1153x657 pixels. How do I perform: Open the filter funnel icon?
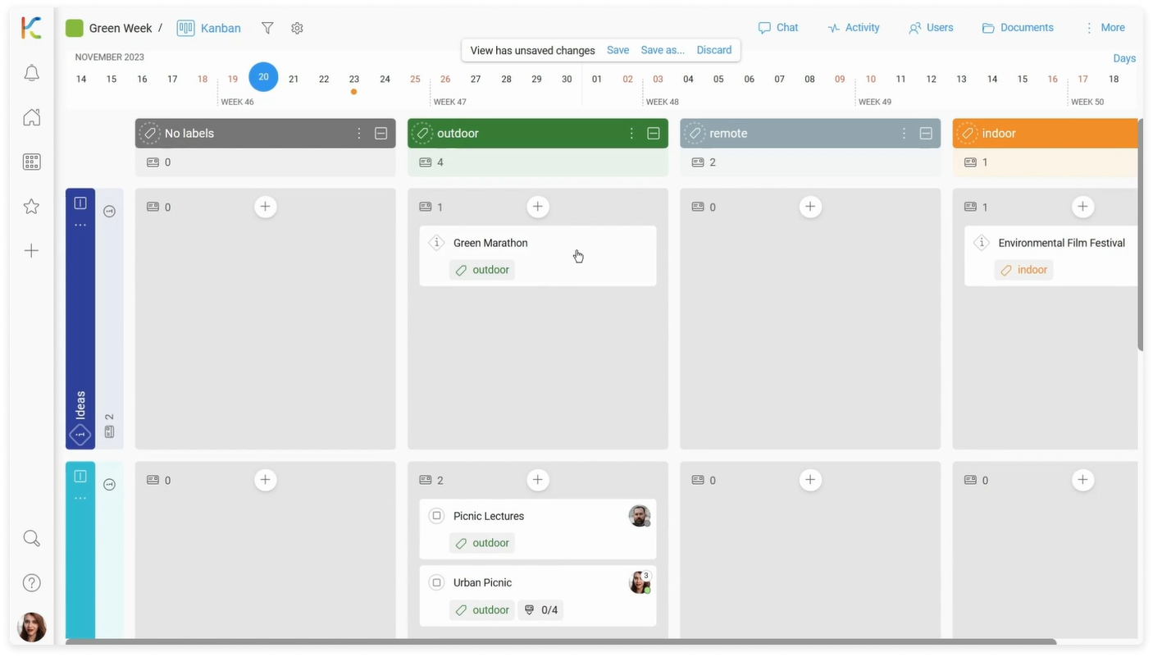(x=267, y=29)
